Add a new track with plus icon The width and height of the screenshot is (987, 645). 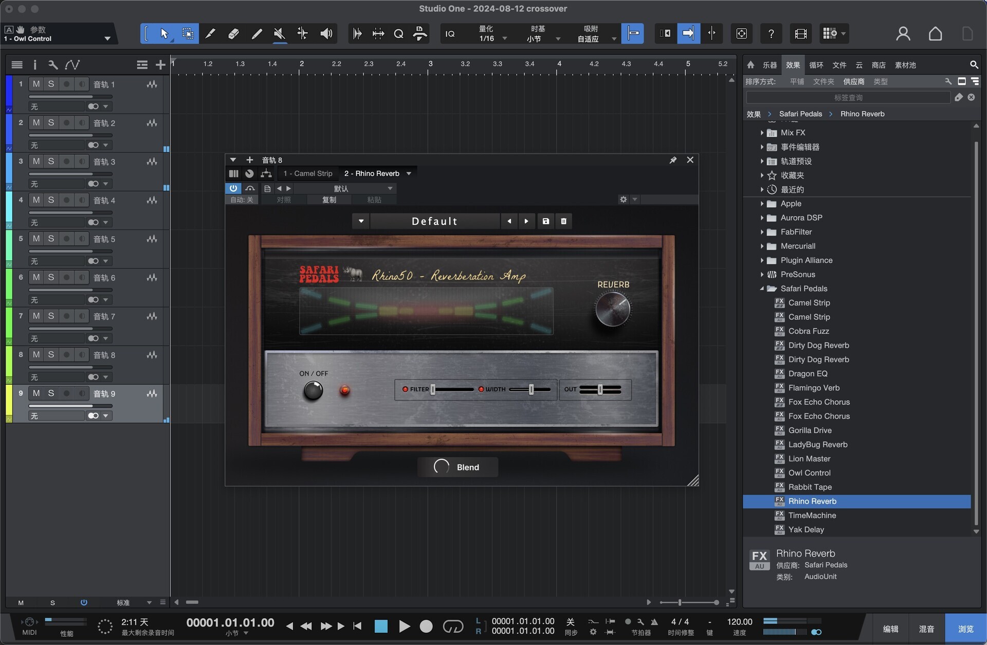click(x=160, y=65)
